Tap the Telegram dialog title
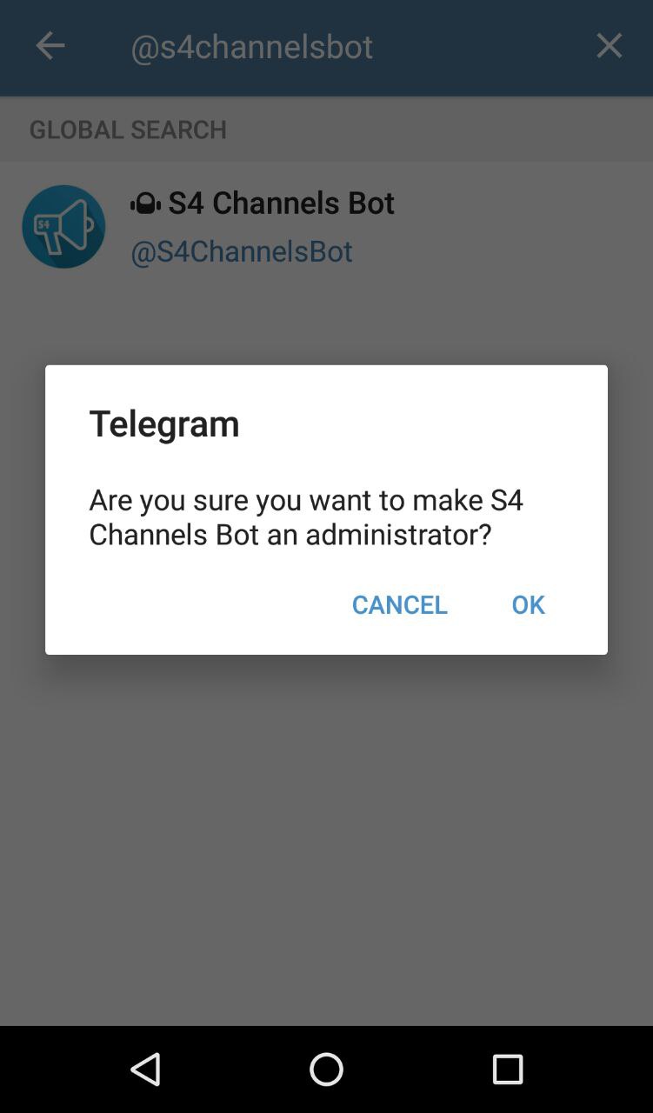653x1113 pixels. click(x=164, y=423)
